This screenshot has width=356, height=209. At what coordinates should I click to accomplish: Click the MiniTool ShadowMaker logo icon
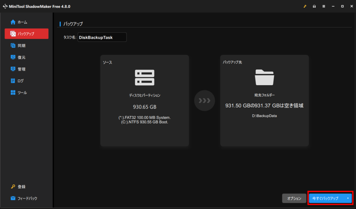coord(5,6)
